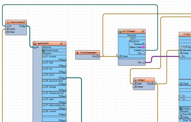Image resolution: width=191 pixels, height=122 pixels.
Task: Click Out pin of 04. low
Action: click(66, 72)
